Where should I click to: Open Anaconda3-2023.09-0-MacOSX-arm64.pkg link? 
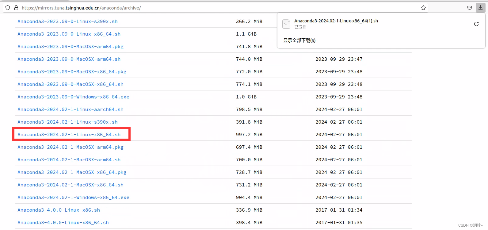click(x=71, y=47)
